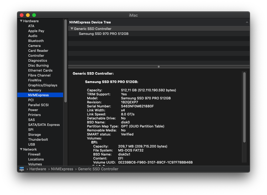Select ATA in the sidebar
This screenshot has height=195, width=267.
pyautogui.click(x=31, y=26)
